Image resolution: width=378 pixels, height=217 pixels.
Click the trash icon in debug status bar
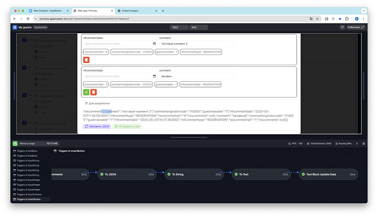click(364, 144)
